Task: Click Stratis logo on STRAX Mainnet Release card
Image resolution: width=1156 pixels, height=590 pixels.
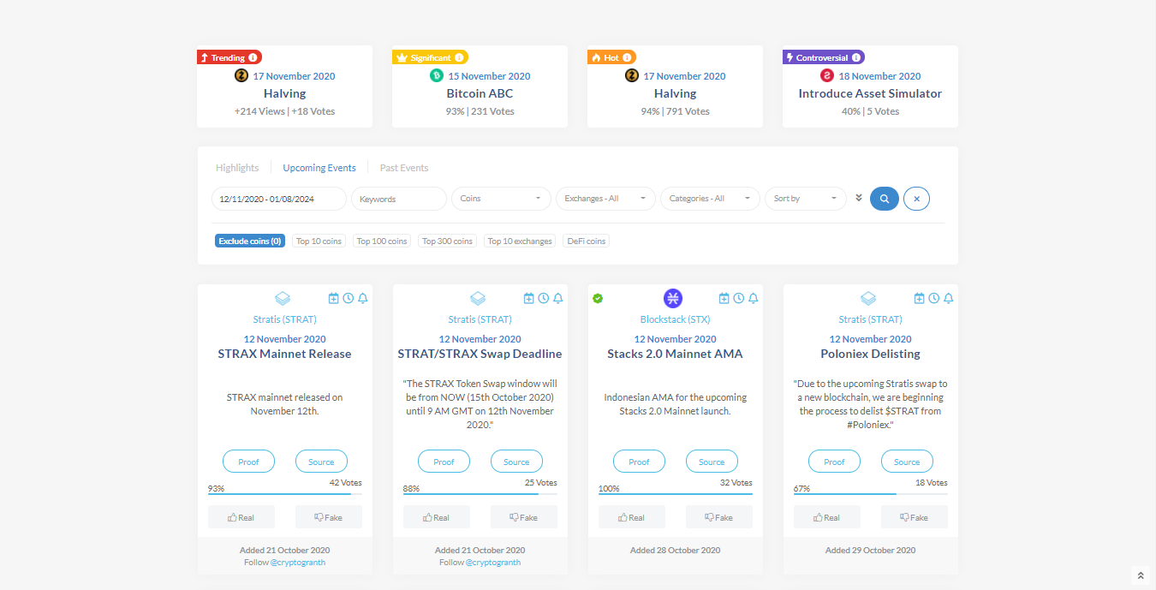Action: click(x=283, y=298)
